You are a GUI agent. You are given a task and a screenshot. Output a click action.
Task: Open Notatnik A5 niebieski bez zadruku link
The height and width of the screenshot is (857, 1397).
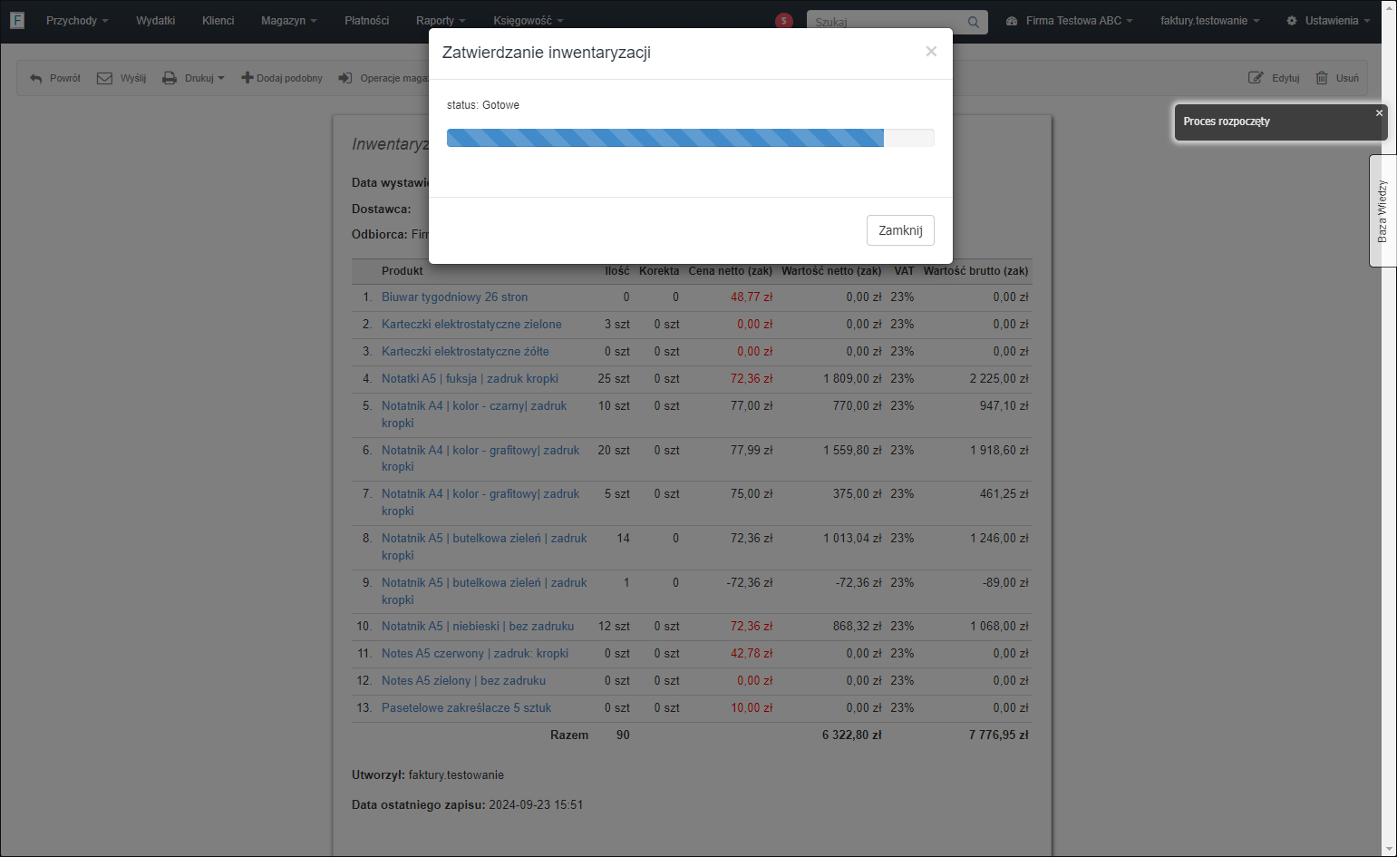[x=478, y=627]
